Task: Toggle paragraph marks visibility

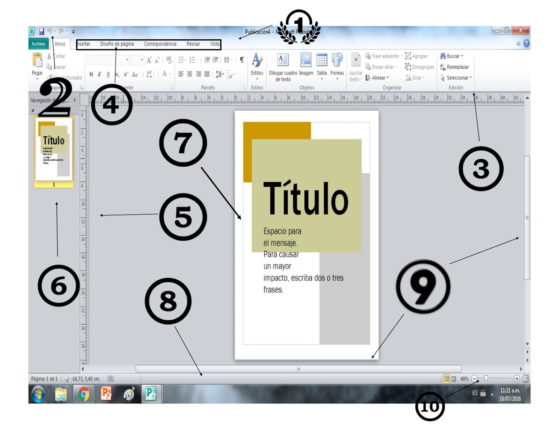Action: 241,60
